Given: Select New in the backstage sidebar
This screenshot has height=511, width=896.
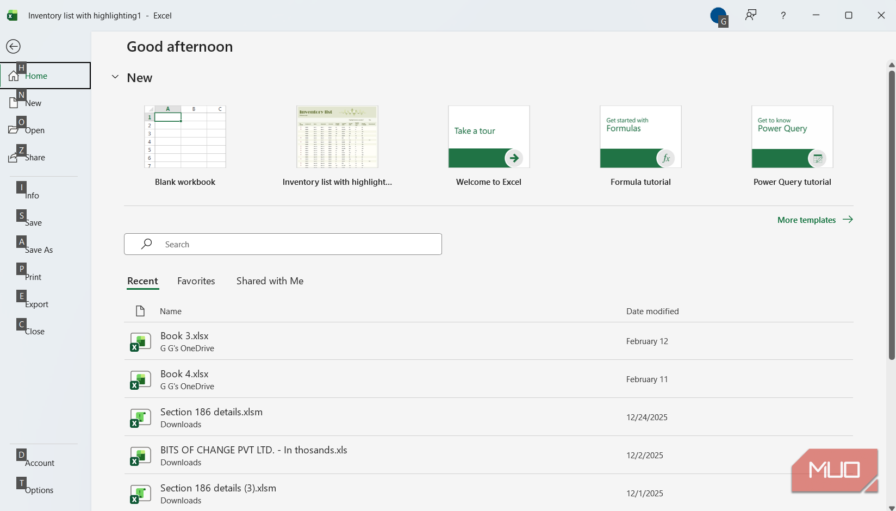Looking at the screenshot, I should (x=46, y=103).
